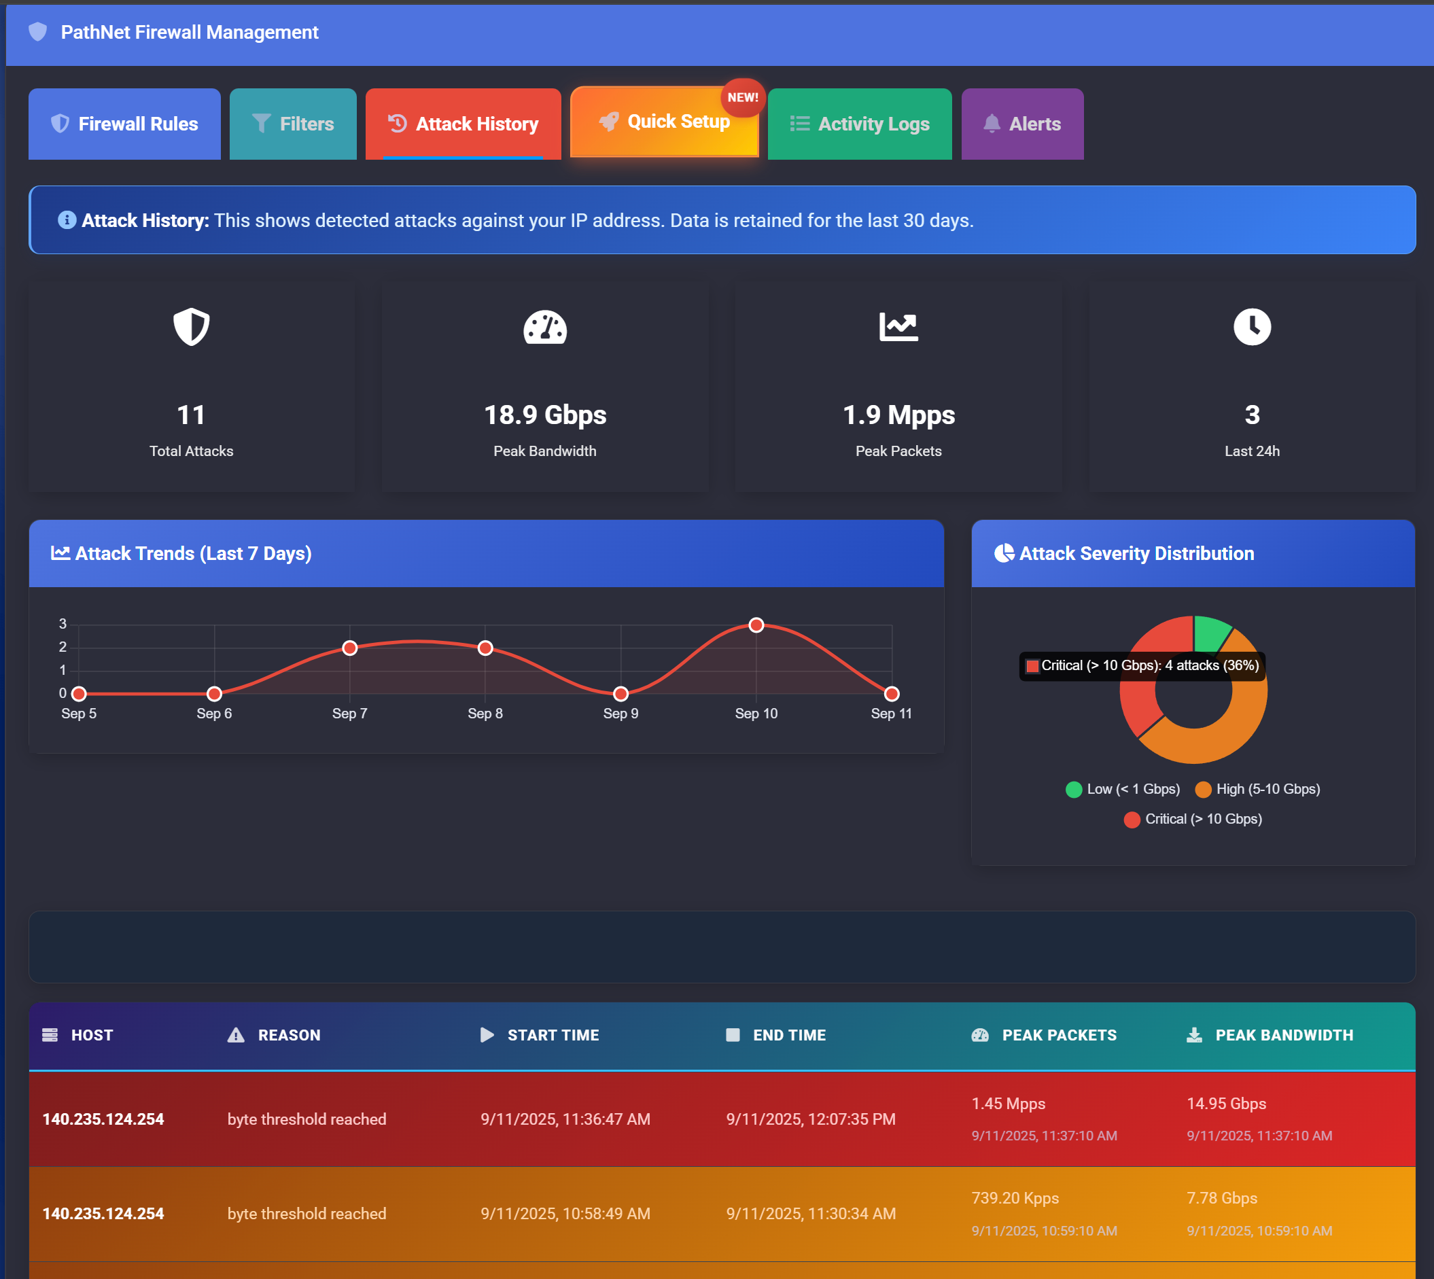Click the 18.9 Gbps Peak Bandwidth stat
1434x1279 pixels.
point(545,415)
